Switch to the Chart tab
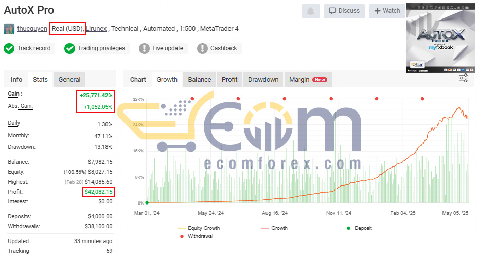This screenshot has height=260, width=478. [x=138, y=80]
